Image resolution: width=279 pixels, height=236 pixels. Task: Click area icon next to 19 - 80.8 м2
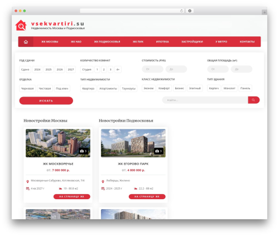tap(60, 189)
